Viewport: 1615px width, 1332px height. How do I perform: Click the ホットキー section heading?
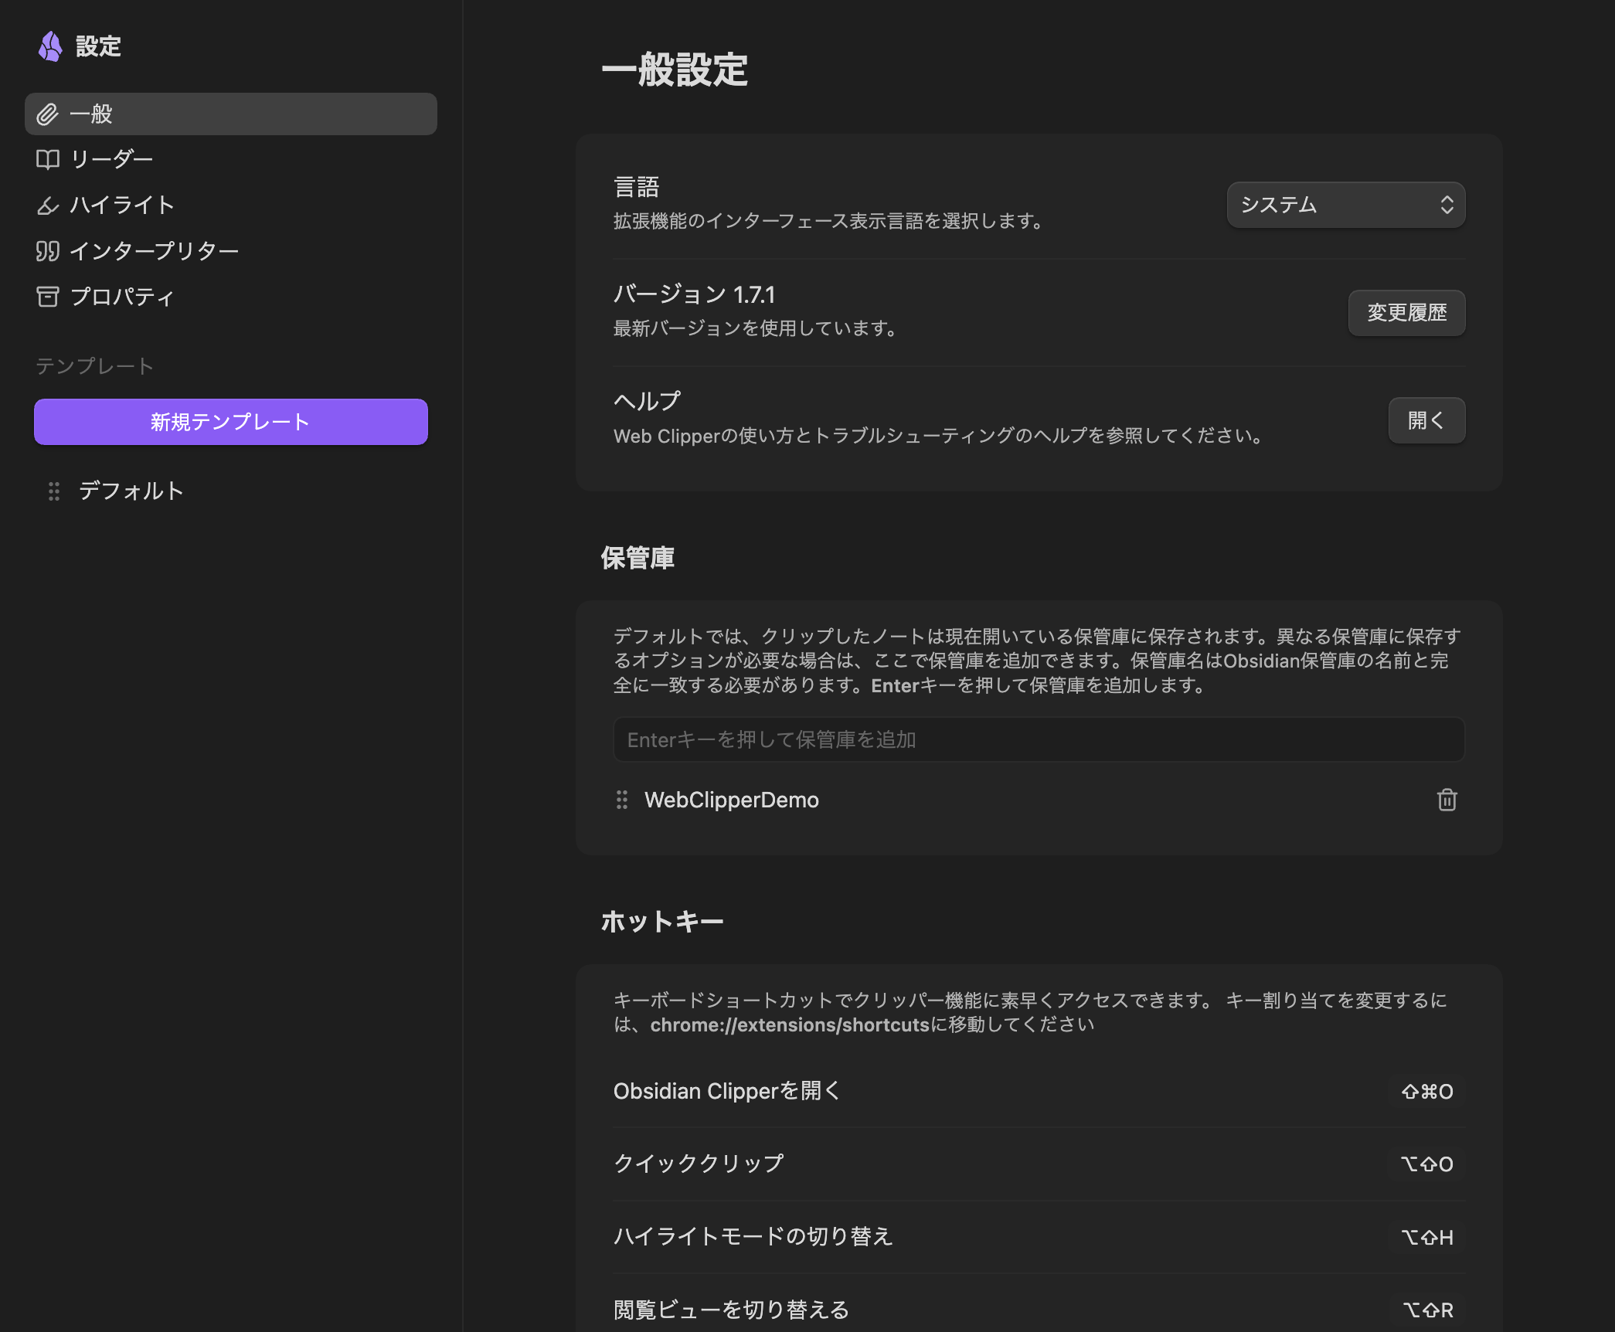point(662,922)
